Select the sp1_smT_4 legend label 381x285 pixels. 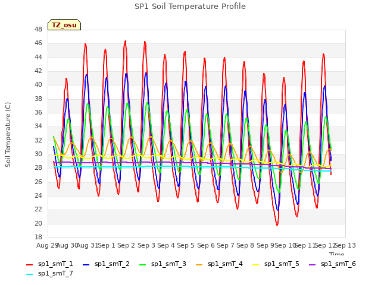tap(225, 264)
